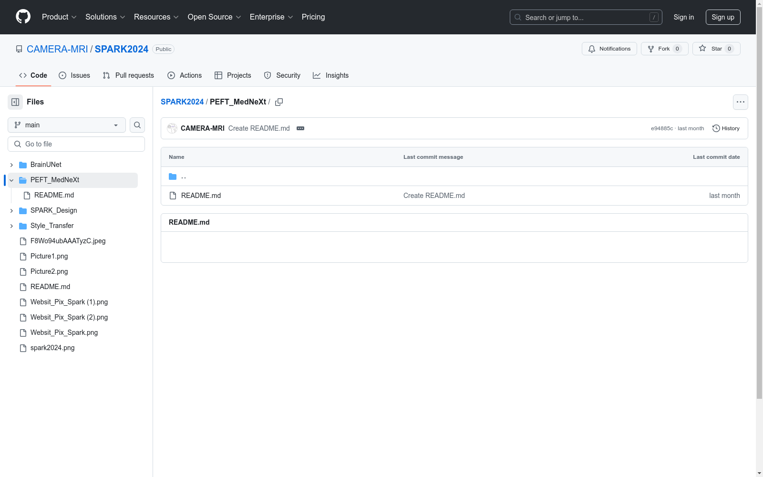Open README.md in the directory table
This screenshot has width=763, height=477.
pyautogui.click(x=201, y=196)
